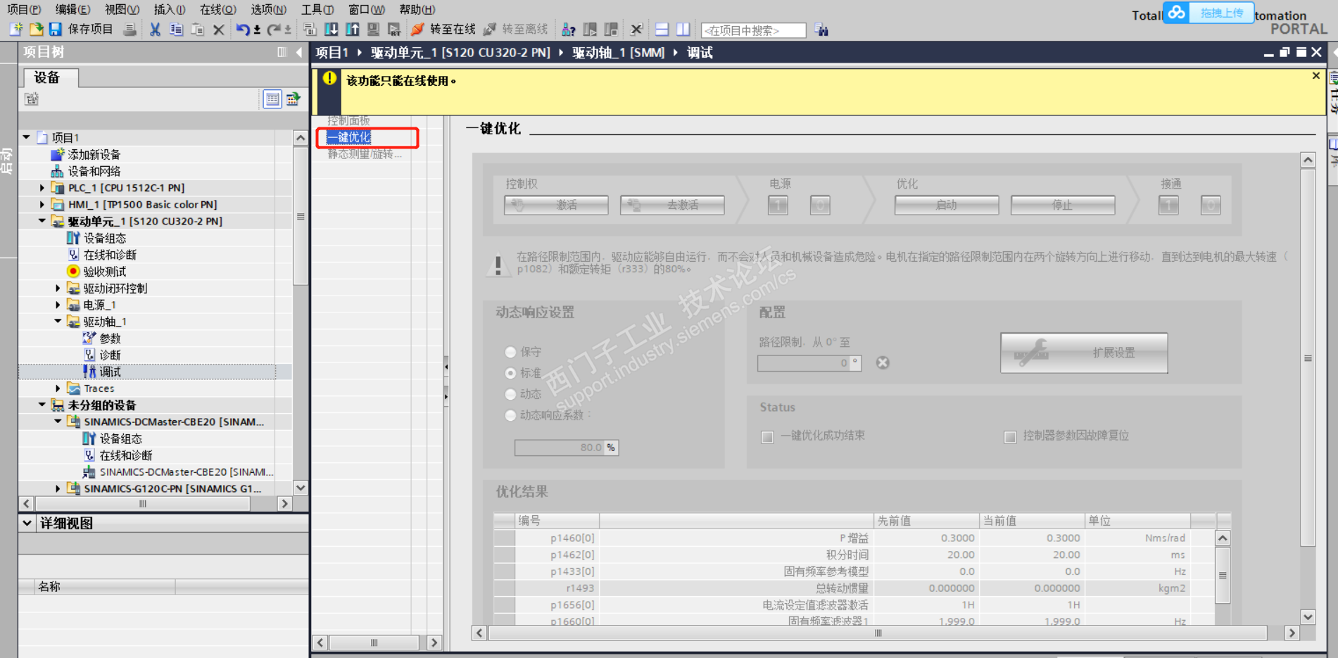Click the 停止 optimization button
The width and height of the screenshot is (1338, 658).
tap(1063, 205)
